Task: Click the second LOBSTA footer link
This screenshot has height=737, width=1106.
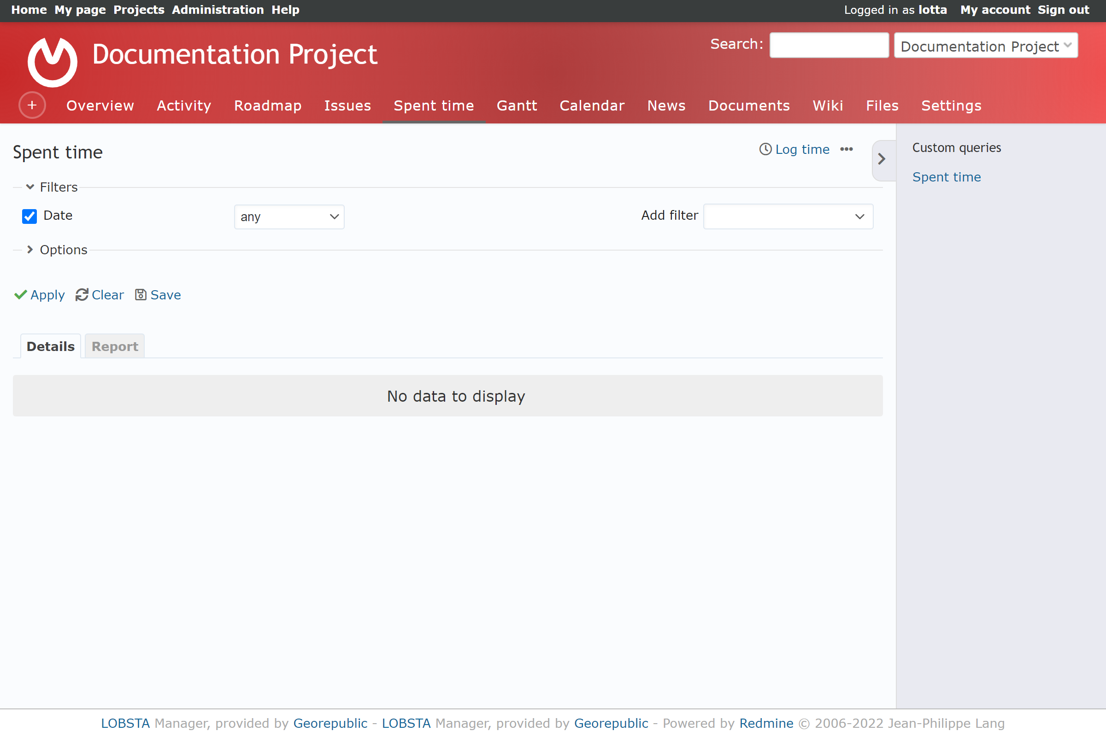Action: [406, 723]
